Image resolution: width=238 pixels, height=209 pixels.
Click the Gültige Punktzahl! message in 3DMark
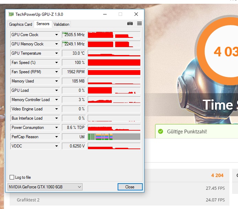pyautogui.click(x=187, y=132)
